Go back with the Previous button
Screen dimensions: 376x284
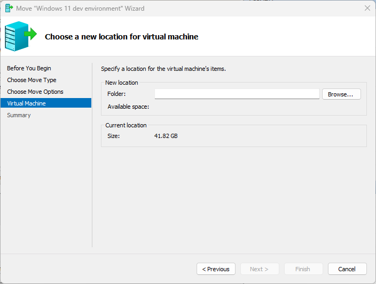[x=216, y=269]
